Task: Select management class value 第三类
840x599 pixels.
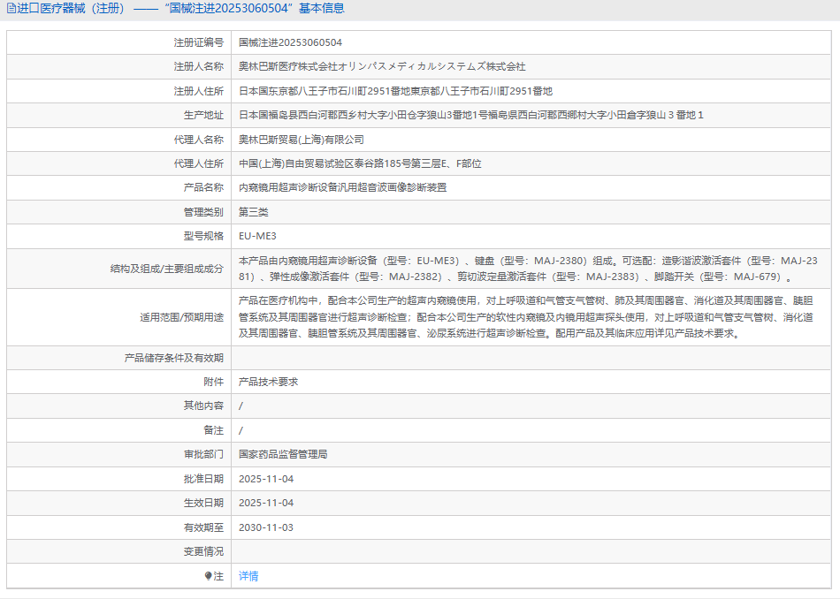Action: [254, 212]
